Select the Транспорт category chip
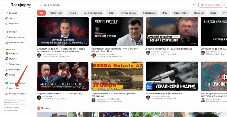 click(x=198, y=13)
